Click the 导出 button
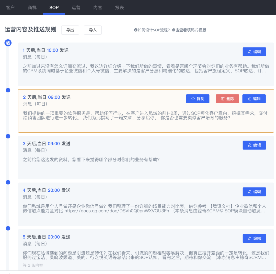The image size is (276, 274). point(70,30)
